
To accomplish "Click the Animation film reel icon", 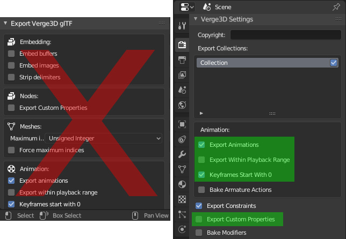I will pos(11,169).
